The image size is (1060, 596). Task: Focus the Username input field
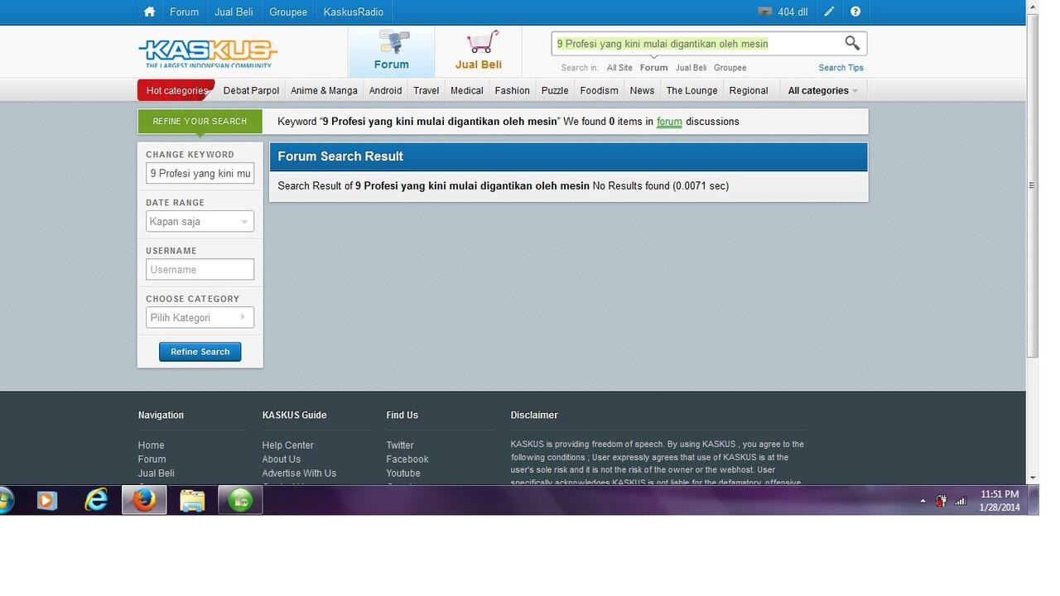[200, 269]
